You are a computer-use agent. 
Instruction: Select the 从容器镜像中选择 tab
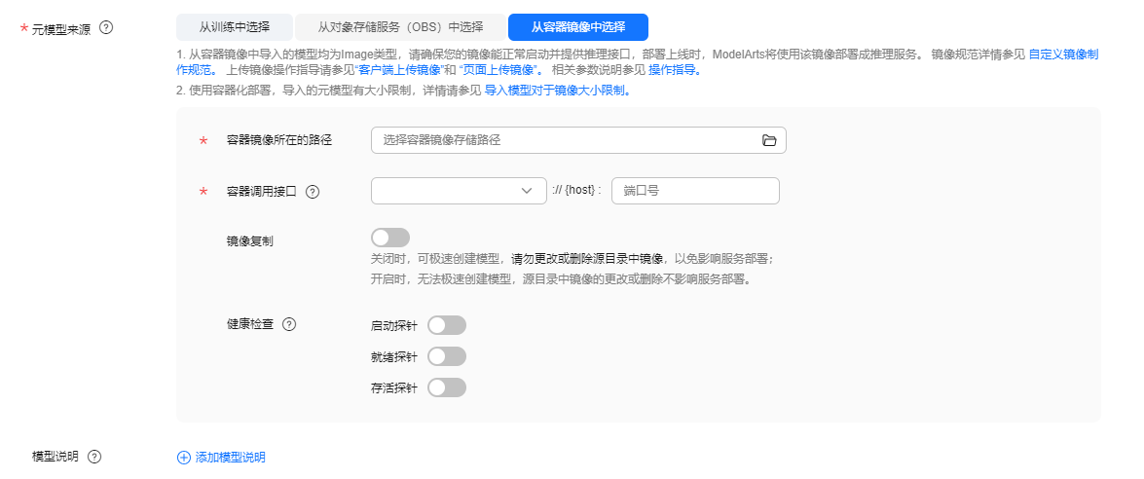pos(577,27)
